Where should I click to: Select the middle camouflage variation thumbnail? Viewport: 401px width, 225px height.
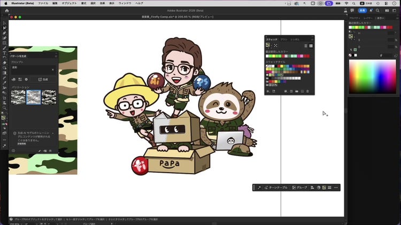[x=34, y=97]
